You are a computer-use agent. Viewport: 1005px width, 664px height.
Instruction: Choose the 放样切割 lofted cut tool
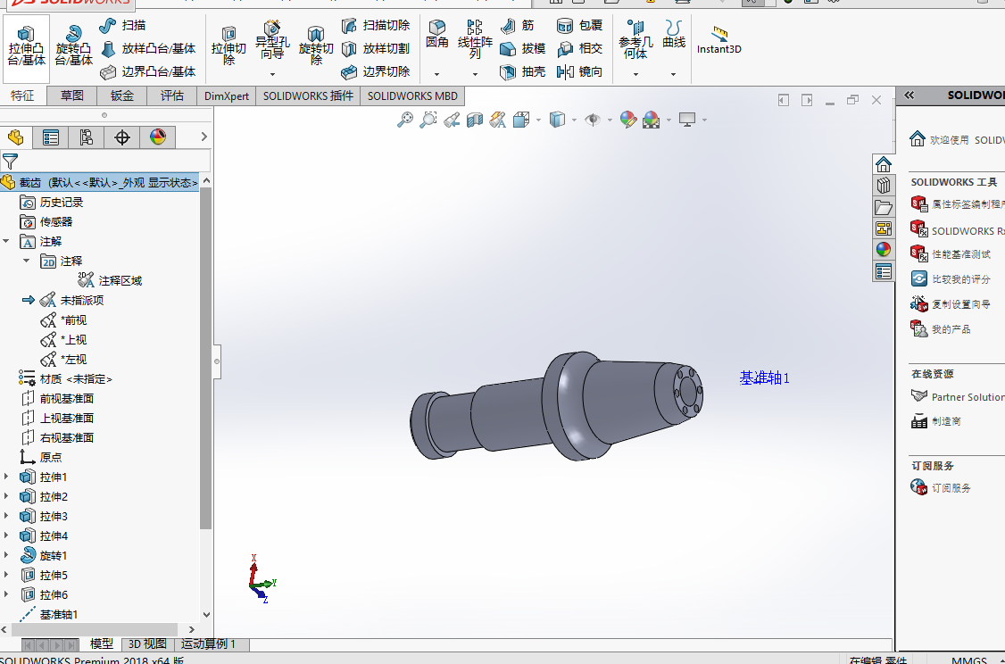tap(376, 49)
